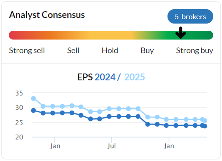Image resolution: width=222 pixels, height=161 pixels.
Task: Click the Jul axis label
Action: (112, 146)
